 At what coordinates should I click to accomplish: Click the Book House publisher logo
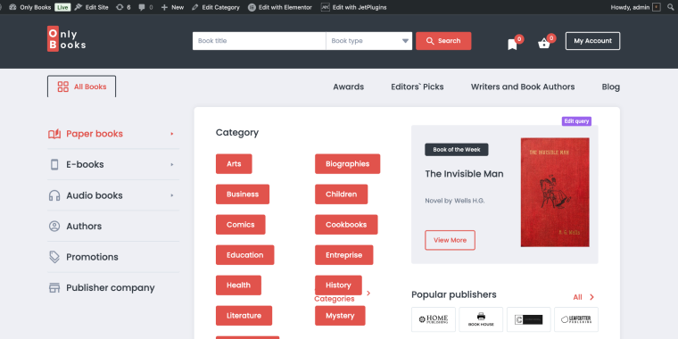(x=481, y=319)
